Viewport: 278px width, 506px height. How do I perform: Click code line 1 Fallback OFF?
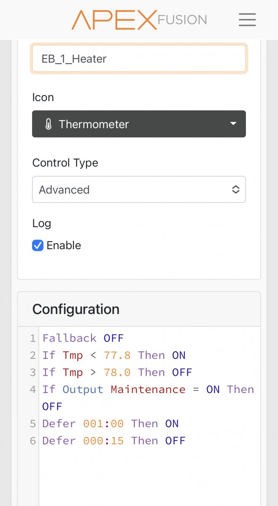83,338
